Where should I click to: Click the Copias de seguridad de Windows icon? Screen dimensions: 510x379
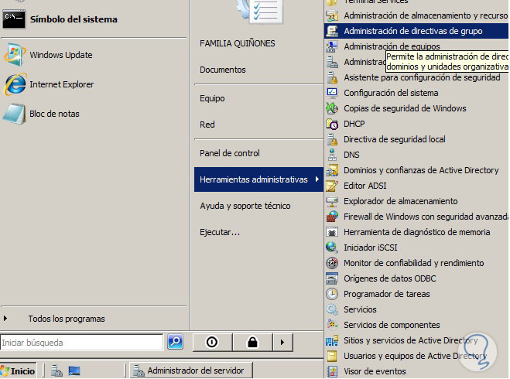coord(332,108)
